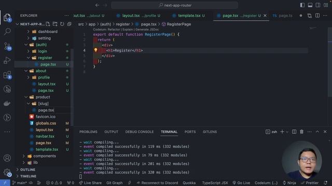332x186 pixels.
Task: Start Live Share from status bar
Action: click(90, 183)
